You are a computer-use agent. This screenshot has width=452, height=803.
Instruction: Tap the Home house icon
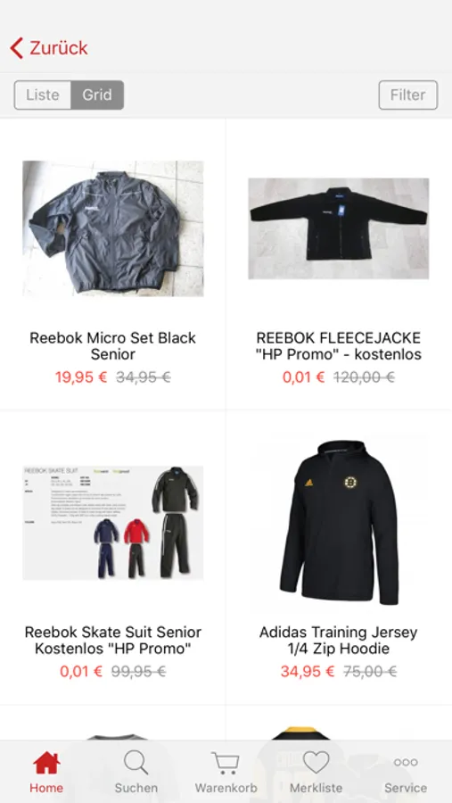(x=46, y=763)
